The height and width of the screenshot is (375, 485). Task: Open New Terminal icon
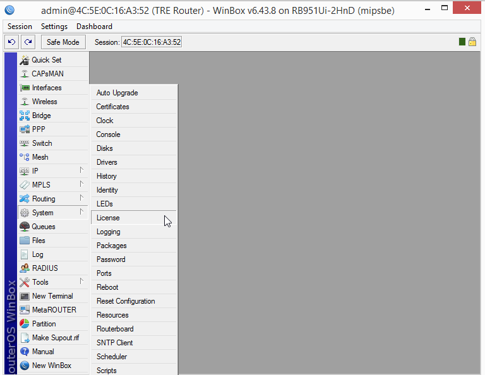(x=25, y=296)
